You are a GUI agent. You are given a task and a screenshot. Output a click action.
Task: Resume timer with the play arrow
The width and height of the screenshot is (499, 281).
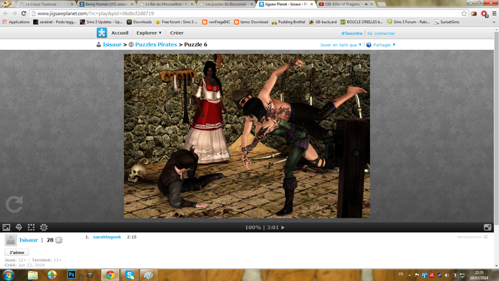(283, 227)
